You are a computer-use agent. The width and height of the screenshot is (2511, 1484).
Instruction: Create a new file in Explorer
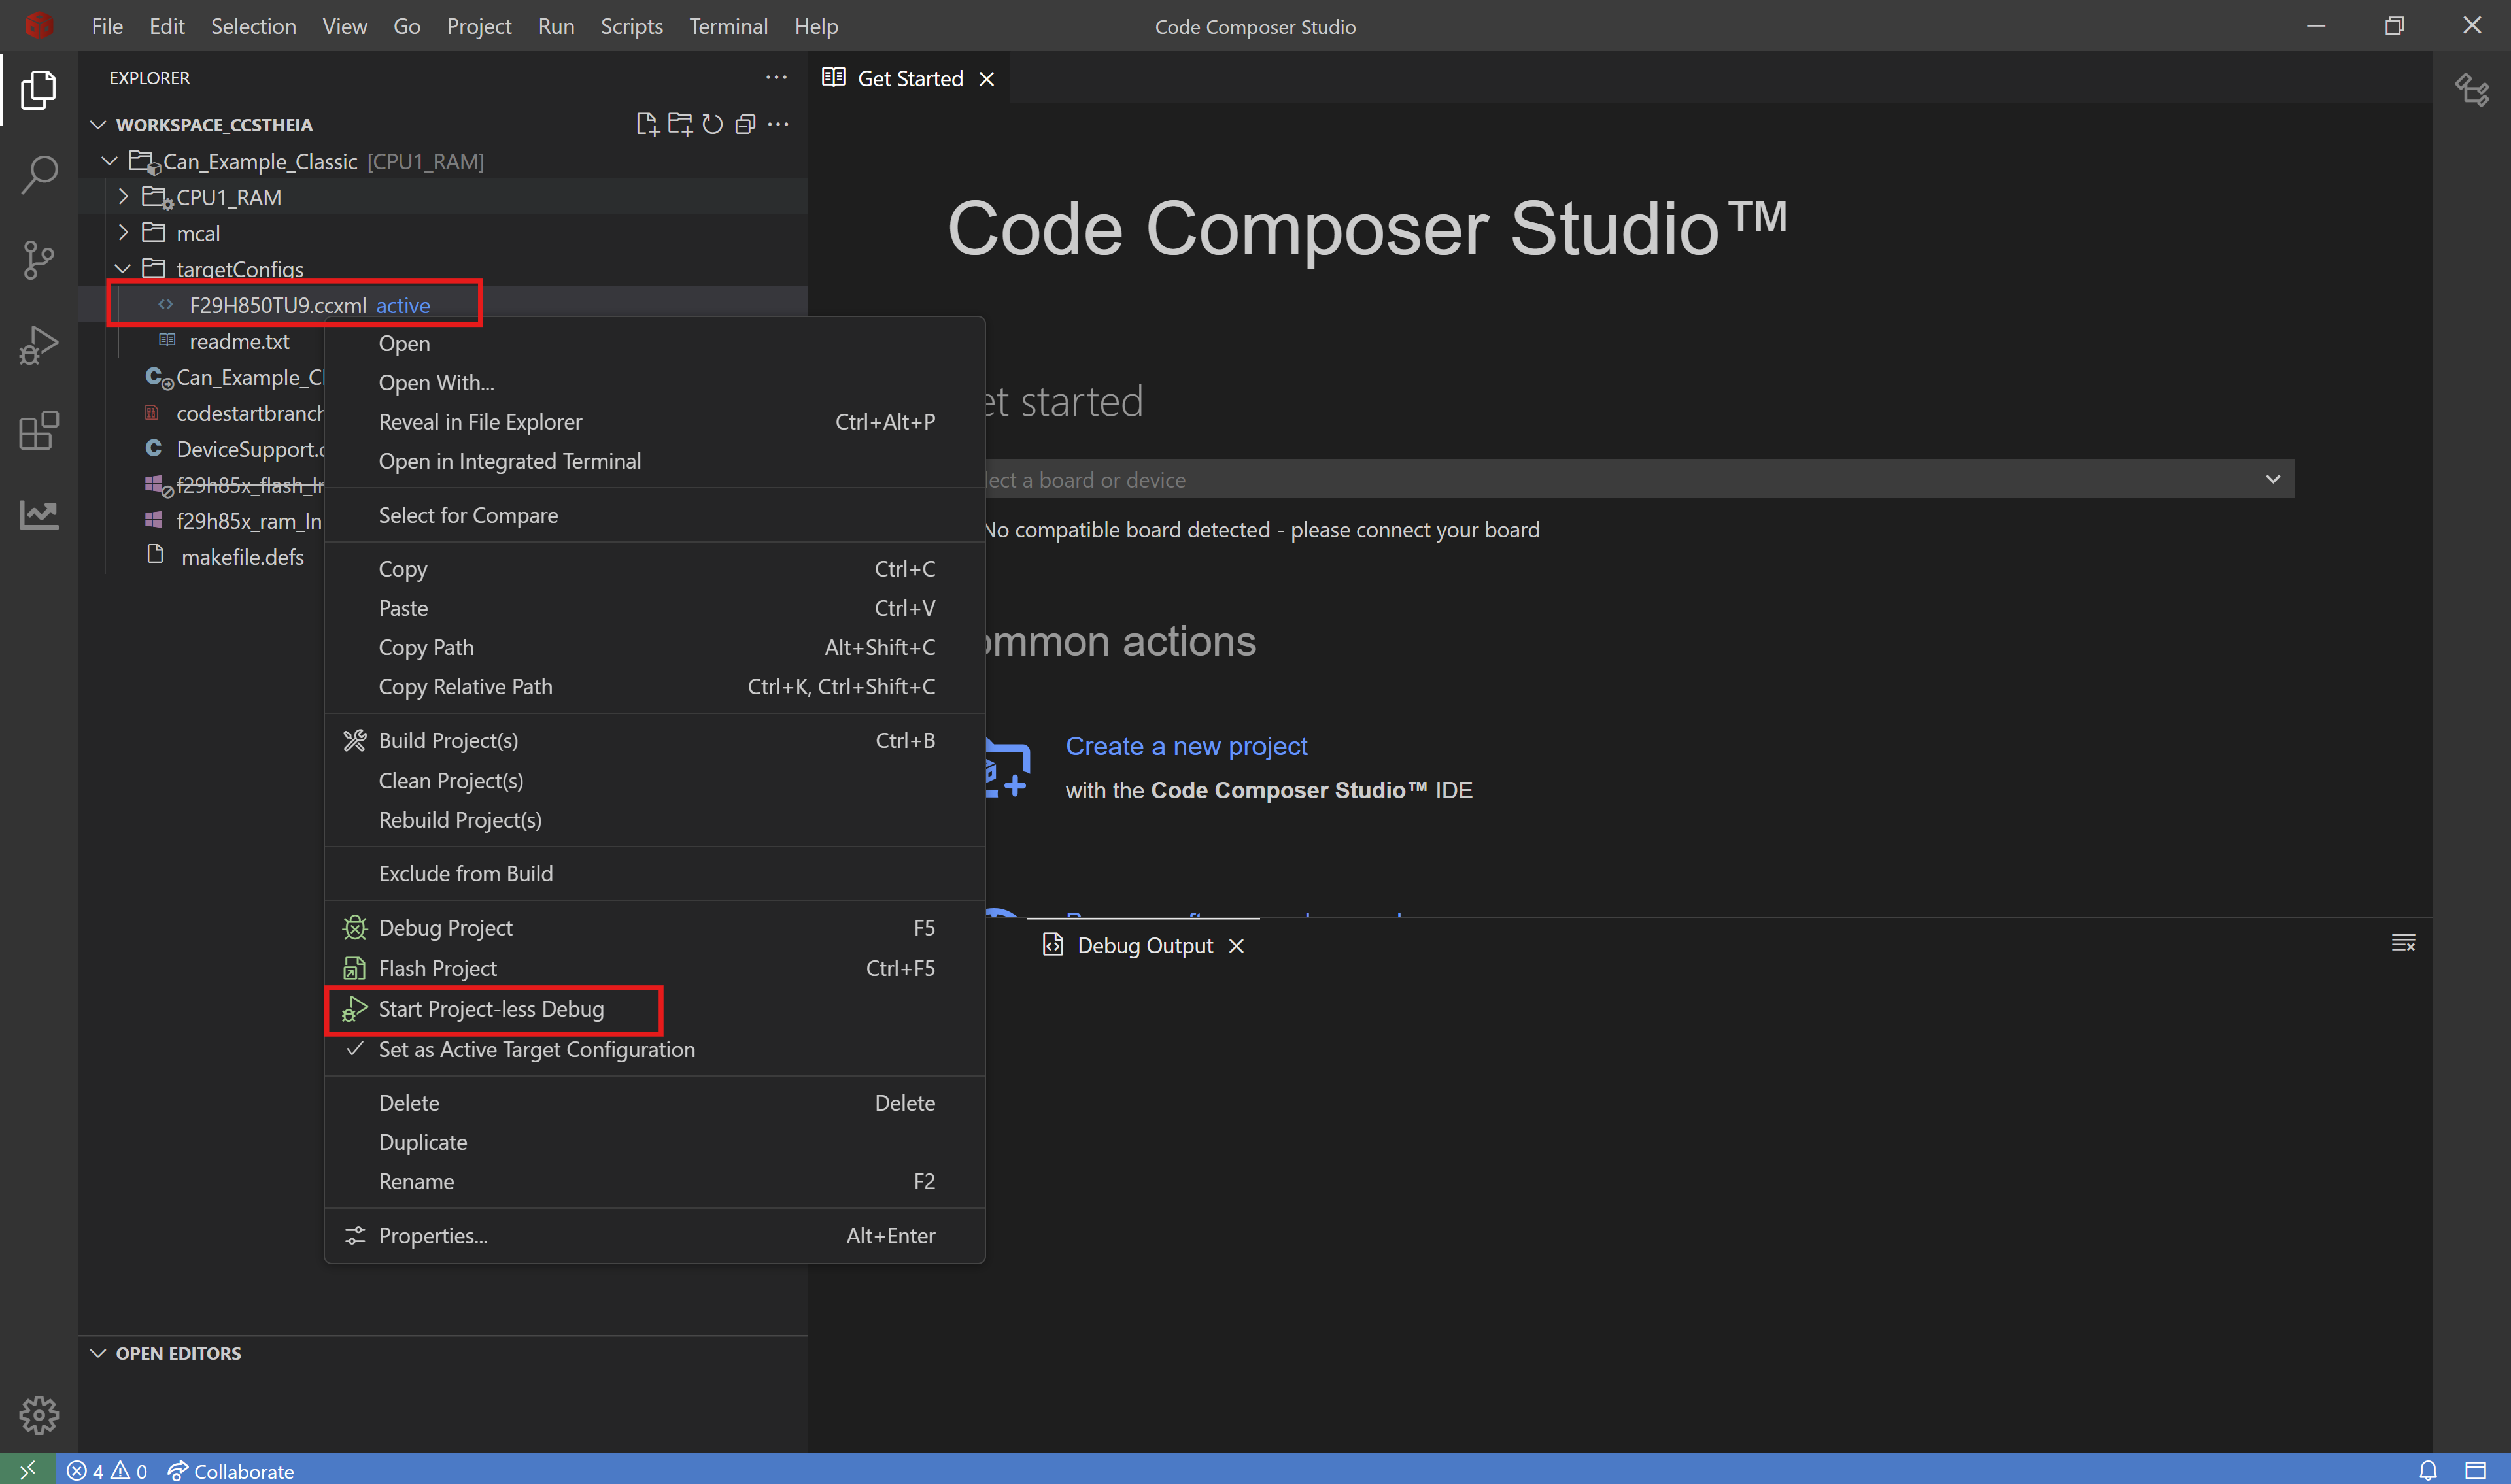pyautogui.click(x=647, y=123)
